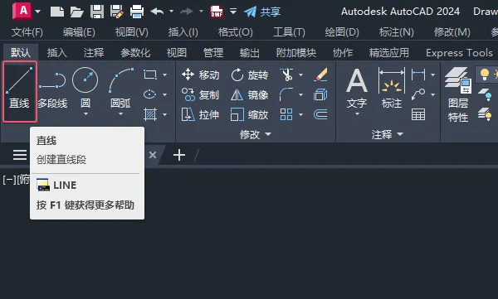
Task: Click the Move (移动) tool
Action: pos(200,75)
